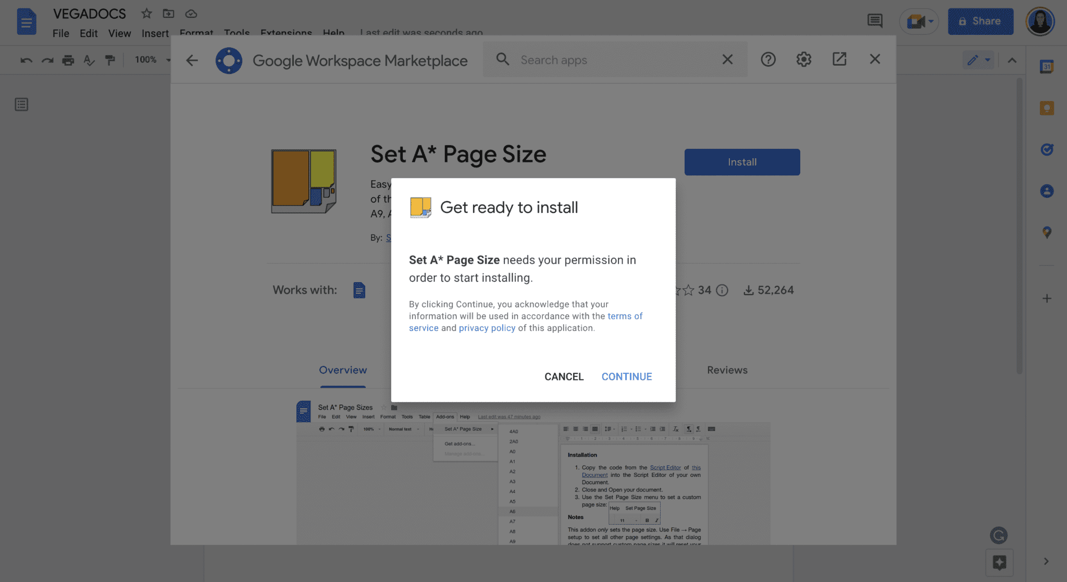
Task: Open Google Tasks in side panel
Action: (x=1047, y=149)
